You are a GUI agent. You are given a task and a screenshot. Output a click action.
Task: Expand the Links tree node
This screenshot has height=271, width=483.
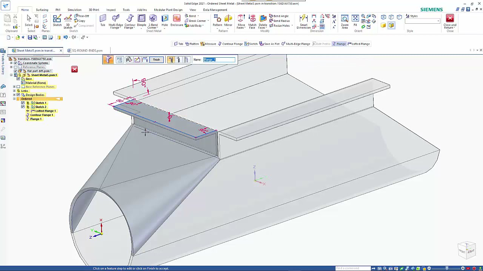pyautogui.click(x=14, y=91)
